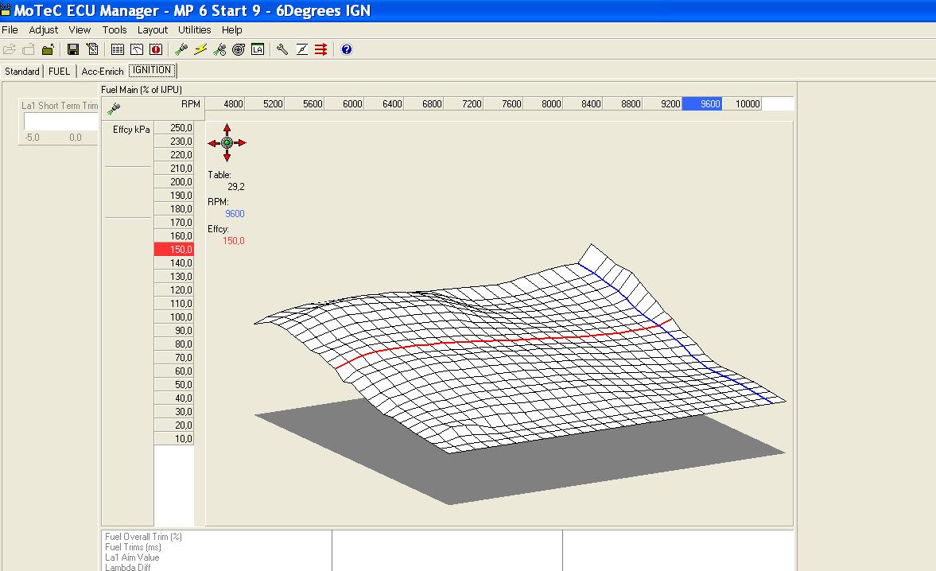Switch to the Acc-Enrich tab
This screenshot has height=571, width=936.
[103, 72]
